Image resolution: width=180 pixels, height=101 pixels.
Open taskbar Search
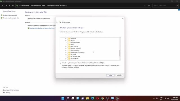point(68,98)
